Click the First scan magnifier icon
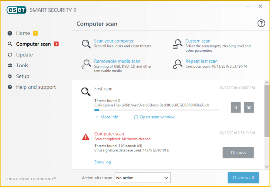Image resolution: width=270 pixels, height=187 pixels. (86, 92)
